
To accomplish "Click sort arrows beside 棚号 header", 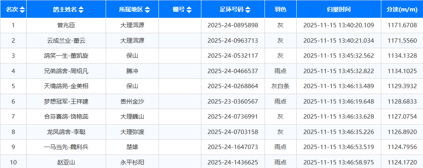I will (189, 10).
